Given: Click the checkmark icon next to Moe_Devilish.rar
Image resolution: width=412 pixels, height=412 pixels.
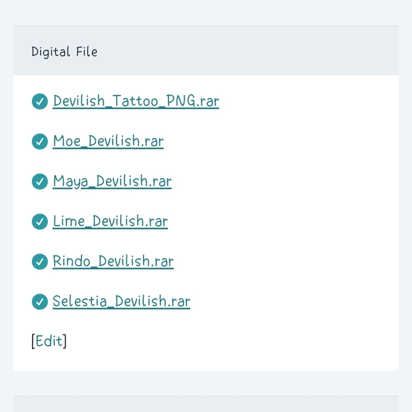Looking at the screenshot, I should click(39, 142).
